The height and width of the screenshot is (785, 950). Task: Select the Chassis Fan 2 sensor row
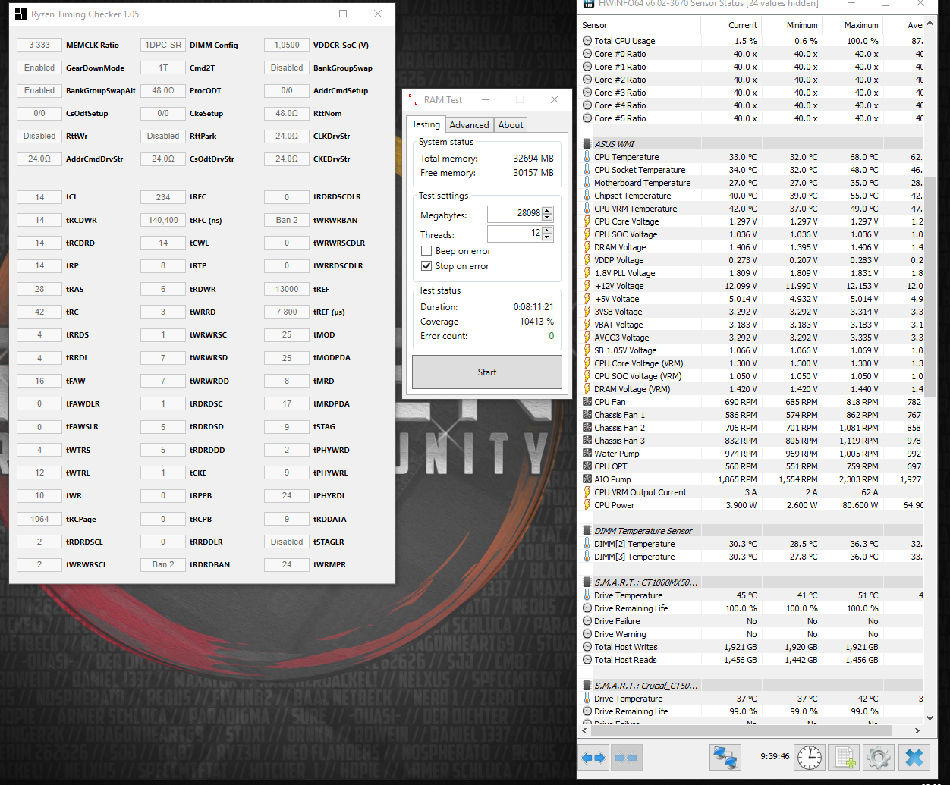pyautogui.click(x=751, y=428)
